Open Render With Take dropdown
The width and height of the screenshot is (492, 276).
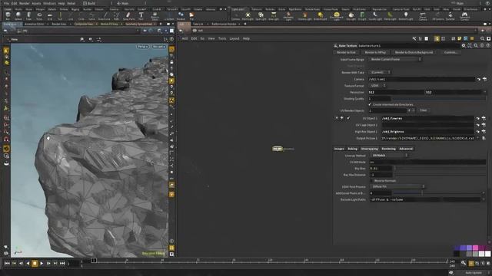[380, 72]
